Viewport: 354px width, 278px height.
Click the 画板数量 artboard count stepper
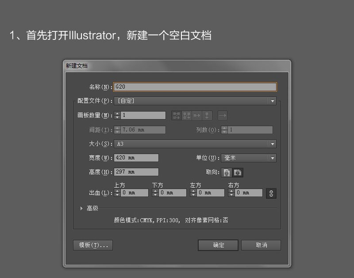[x=117, y=116]
